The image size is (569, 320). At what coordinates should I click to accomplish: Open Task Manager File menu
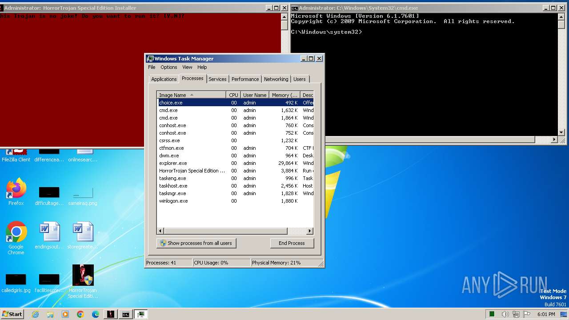click(x=152, y=67)
